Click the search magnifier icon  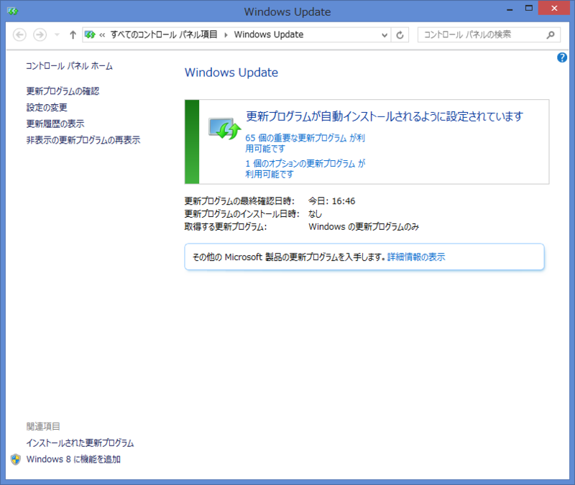pyautogui.click(x=551, y=34)
